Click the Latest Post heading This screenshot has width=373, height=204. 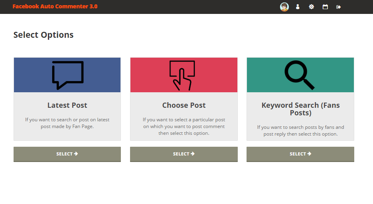click(x=67, y=105)
